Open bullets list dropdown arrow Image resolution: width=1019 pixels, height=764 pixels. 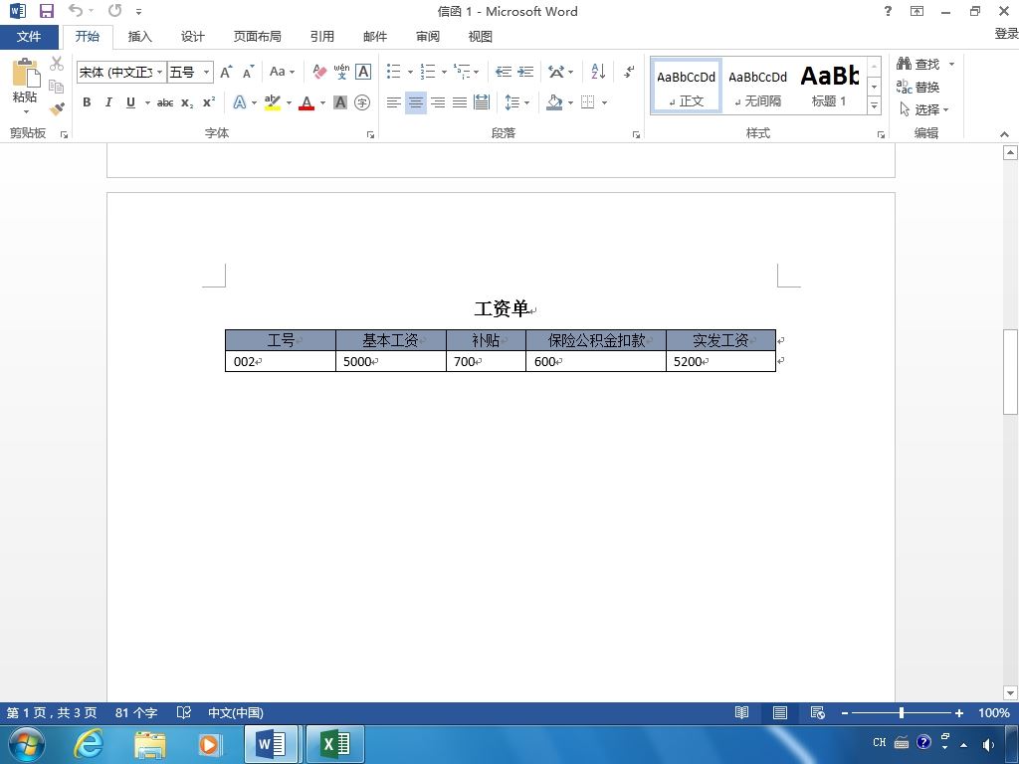coord(410,72)
